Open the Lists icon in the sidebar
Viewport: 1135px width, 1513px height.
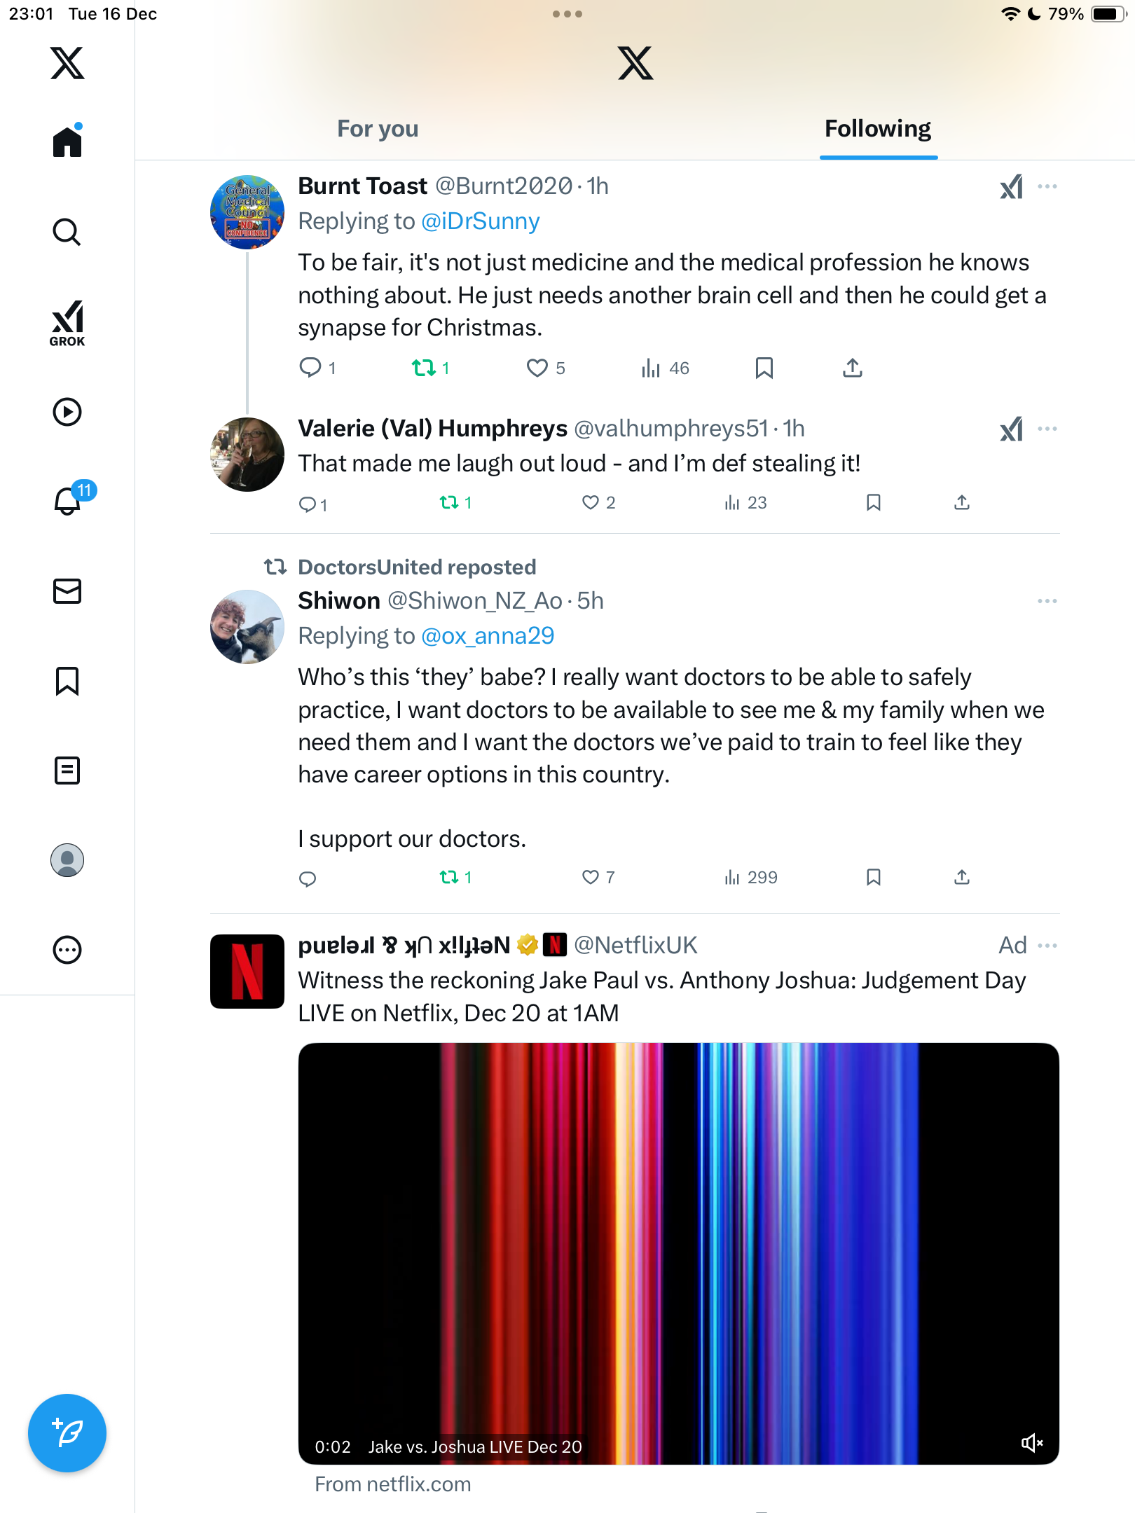tap(67, 771)
